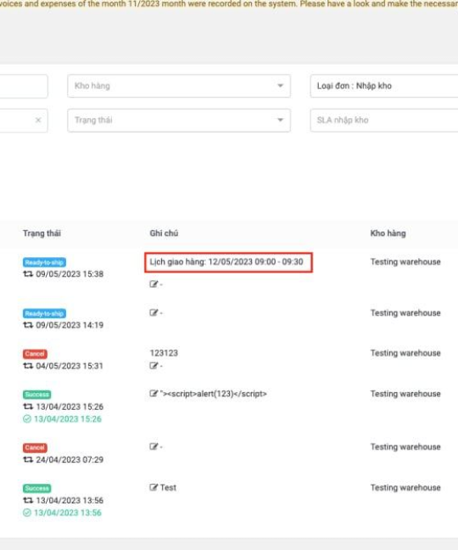
Task: Click the Loại đơn : Nhập kho field
Action: [384, 86]
